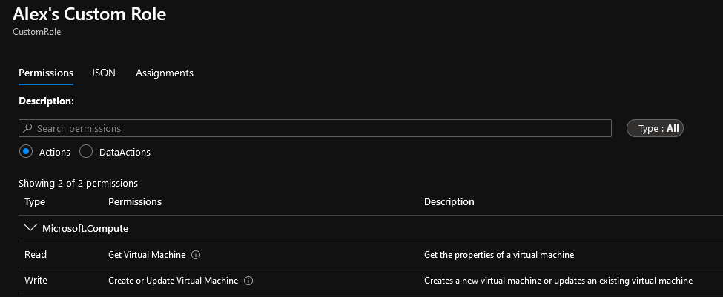Select the Permissions tab
The image size is (723, 297).
pos(46,73)
